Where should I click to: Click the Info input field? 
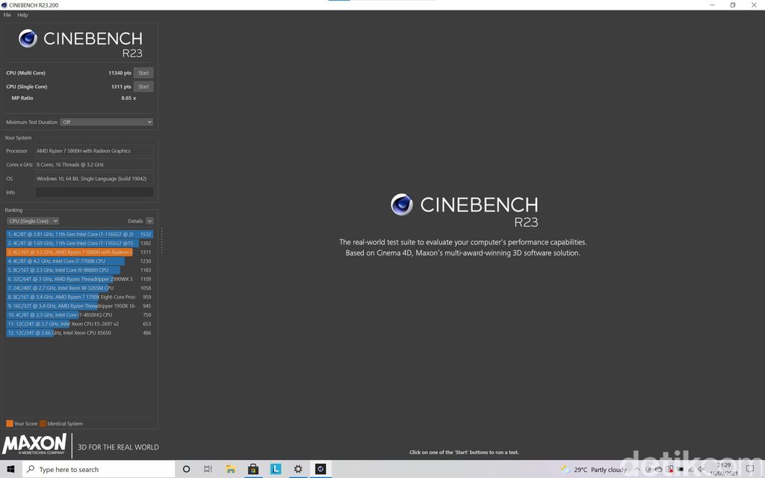pos(95,192)
